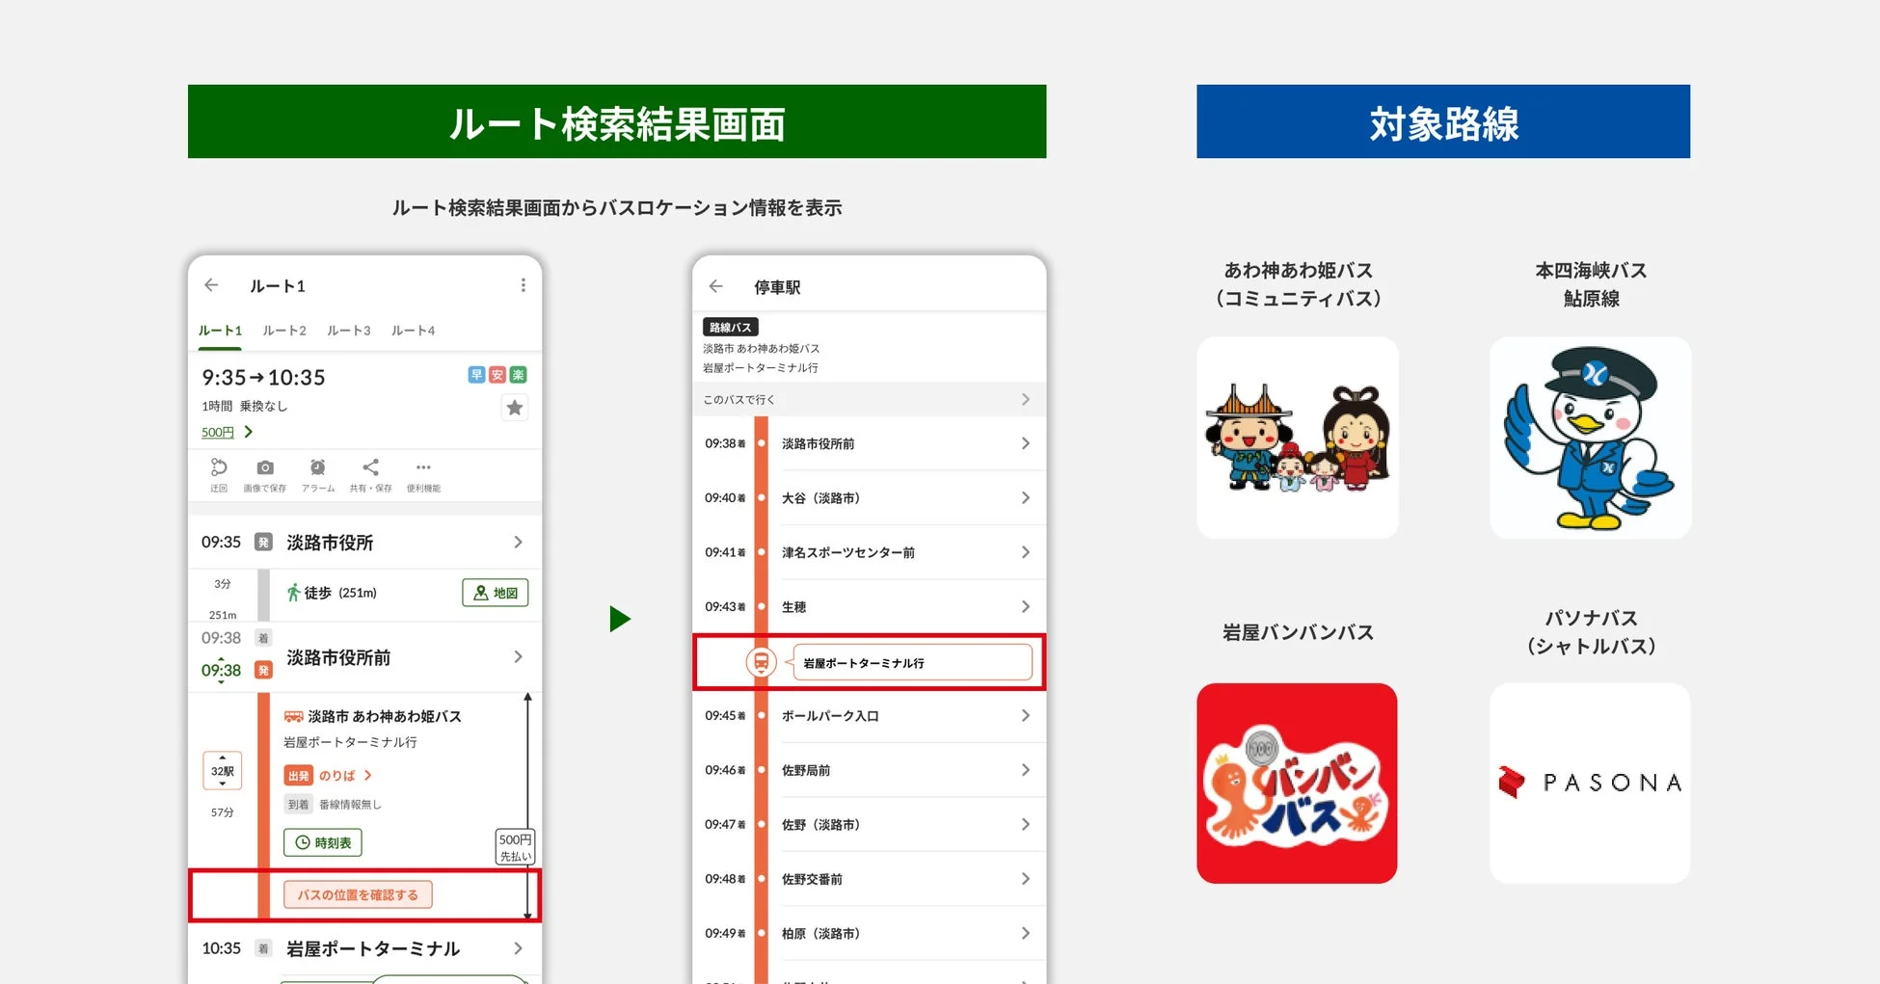Click the current bus position icon
Image resolution: width=1880 pixels, height=984 pixels.
tap(761, 662)
